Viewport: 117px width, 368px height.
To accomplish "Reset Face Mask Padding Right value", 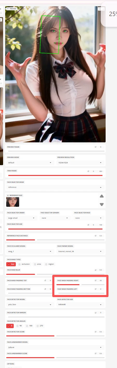I will (x=96, y=281).
